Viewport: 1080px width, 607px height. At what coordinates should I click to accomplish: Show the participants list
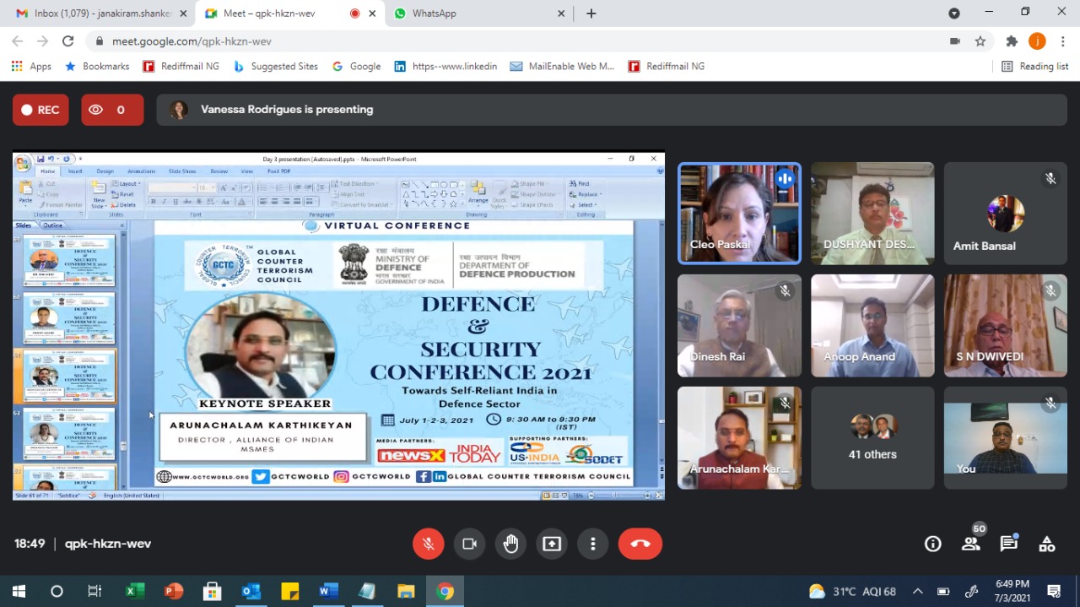coord(971,545)
